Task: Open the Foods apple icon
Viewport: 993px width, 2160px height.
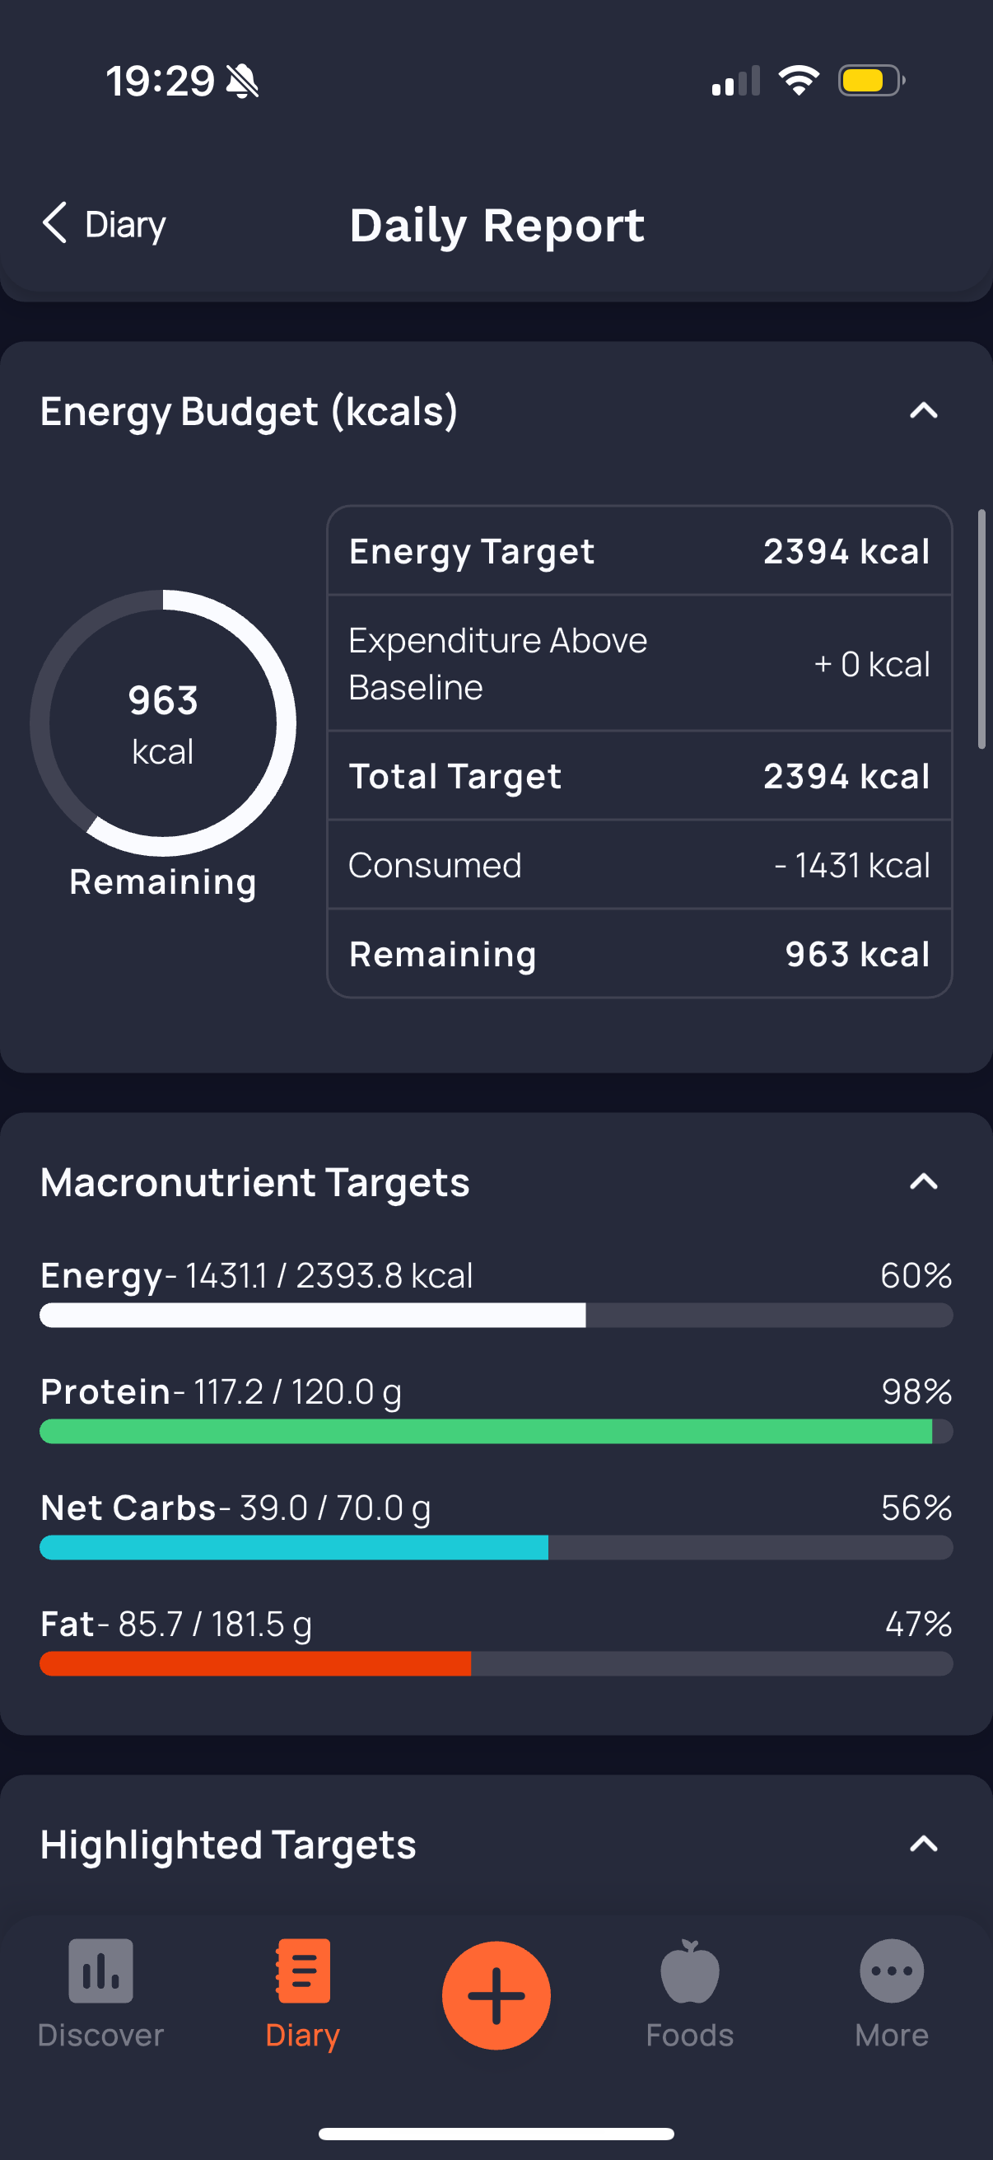Action: (x=690, y=1970)
